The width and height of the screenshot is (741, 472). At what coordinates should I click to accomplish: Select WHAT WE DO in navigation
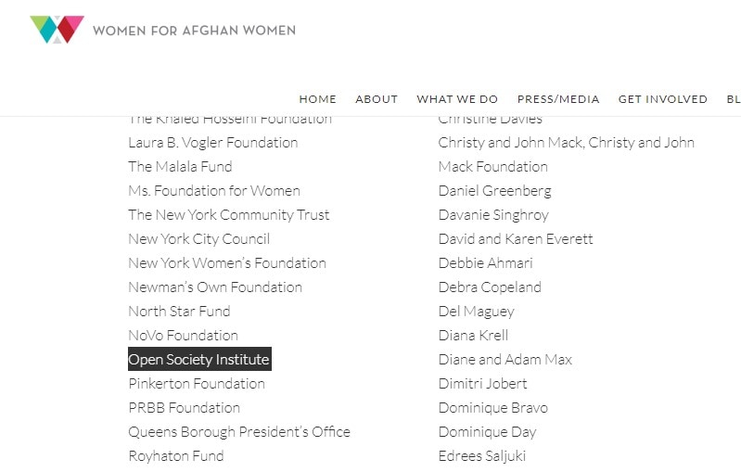[457, 99]
